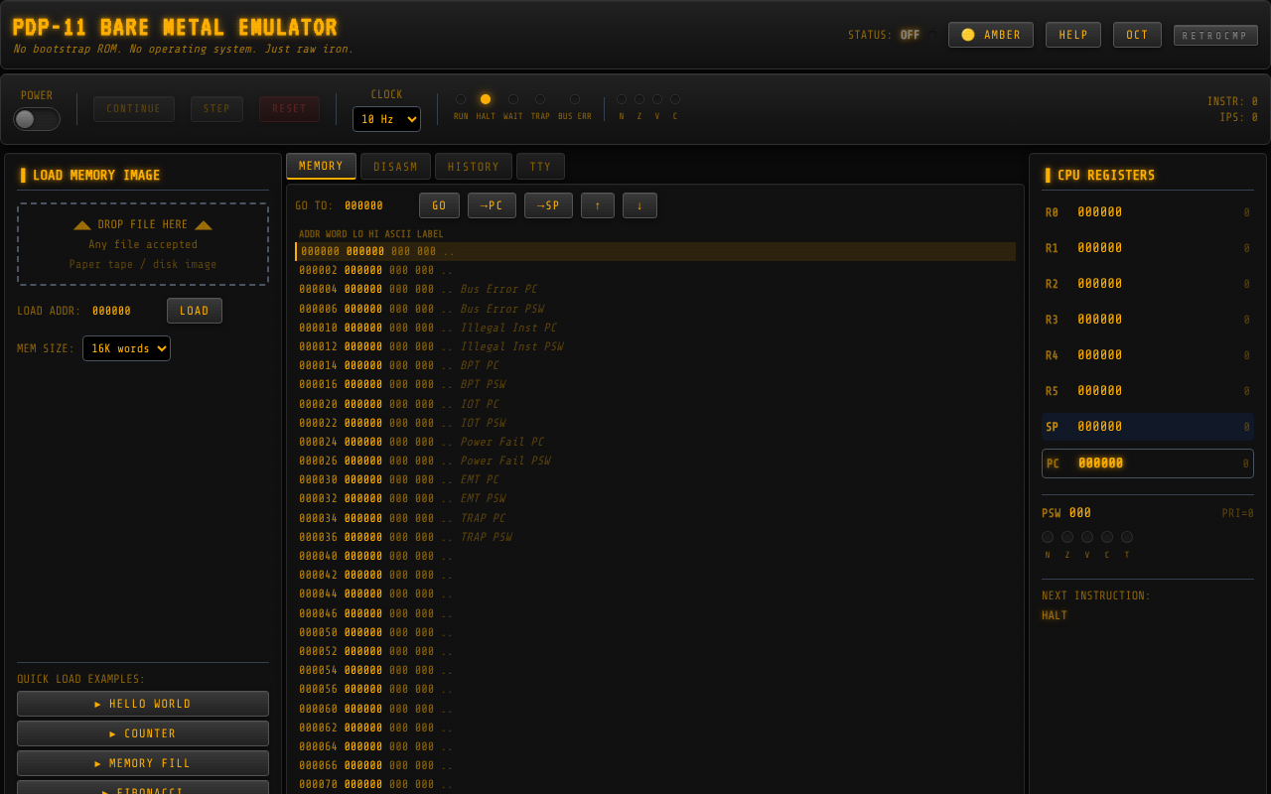Toggle the STATUS OFF indicator
The image size is (1271, 794).
tap(910, 34)
